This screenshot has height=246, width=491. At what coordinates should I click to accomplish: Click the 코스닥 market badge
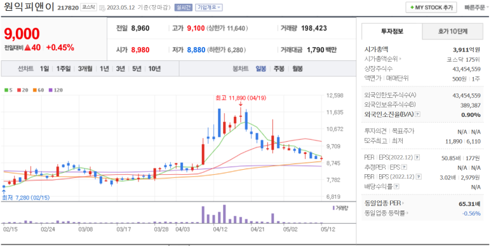pyautogui.click(x=89, y=7)
